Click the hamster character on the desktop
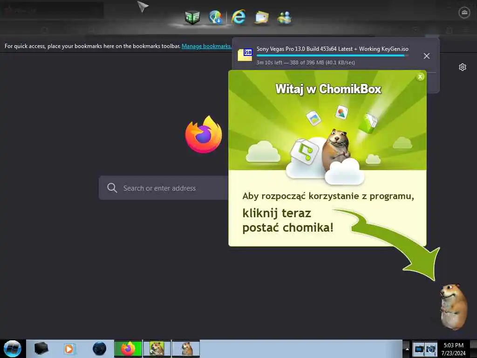 tap(453, 307)
